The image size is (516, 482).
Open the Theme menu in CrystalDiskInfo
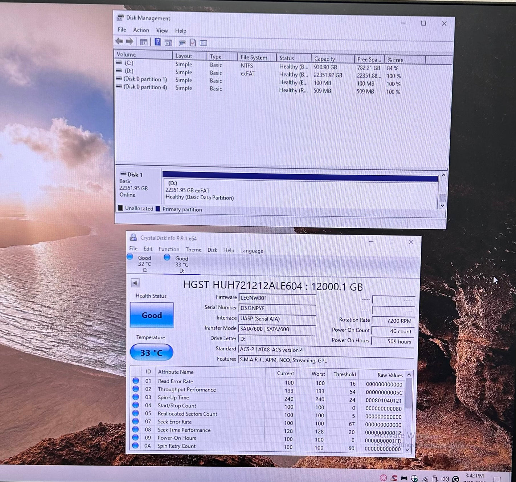pyautogui.click(x=194, y=250)
